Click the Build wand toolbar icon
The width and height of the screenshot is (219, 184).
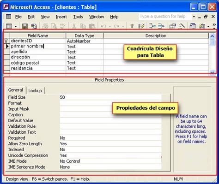click(182, 26)
